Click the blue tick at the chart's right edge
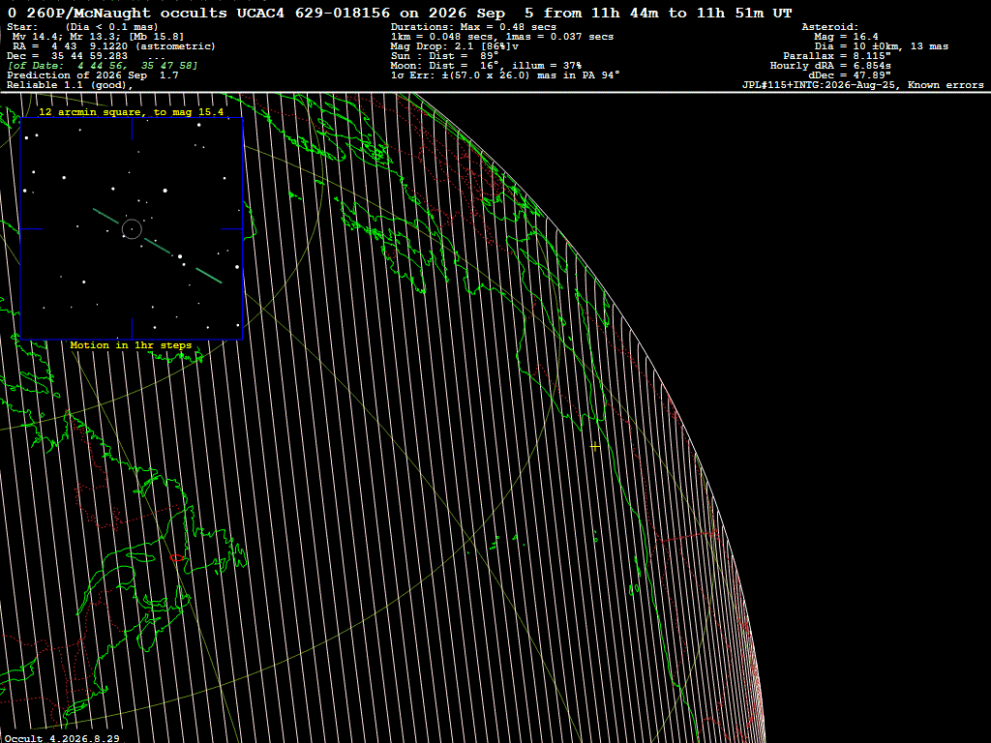The height and width of the screenshot is (743, 991). (x=231, y=228)
